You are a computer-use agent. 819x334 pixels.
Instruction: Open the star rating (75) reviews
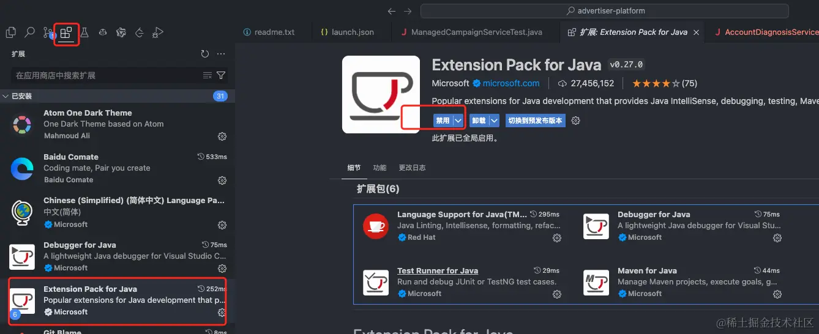tap(665, 83)
